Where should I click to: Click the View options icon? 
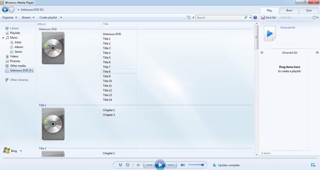pyautogui.click(x=188, y=17)
